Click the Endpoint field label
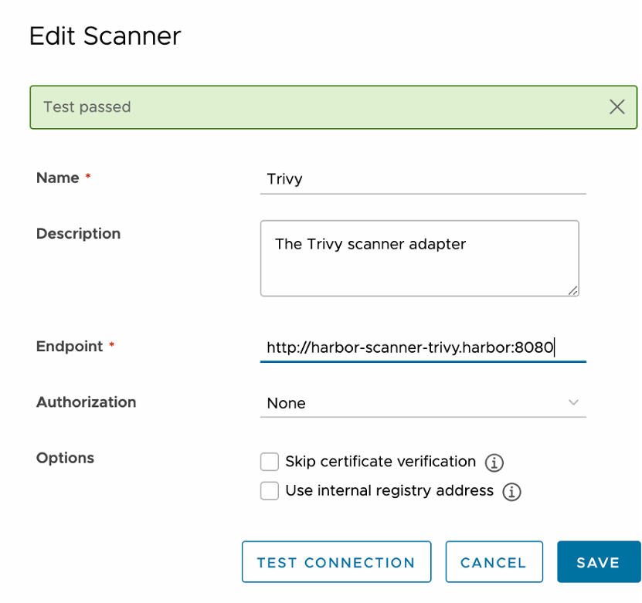This screenshot has height=603, width=642. [70, 347]
